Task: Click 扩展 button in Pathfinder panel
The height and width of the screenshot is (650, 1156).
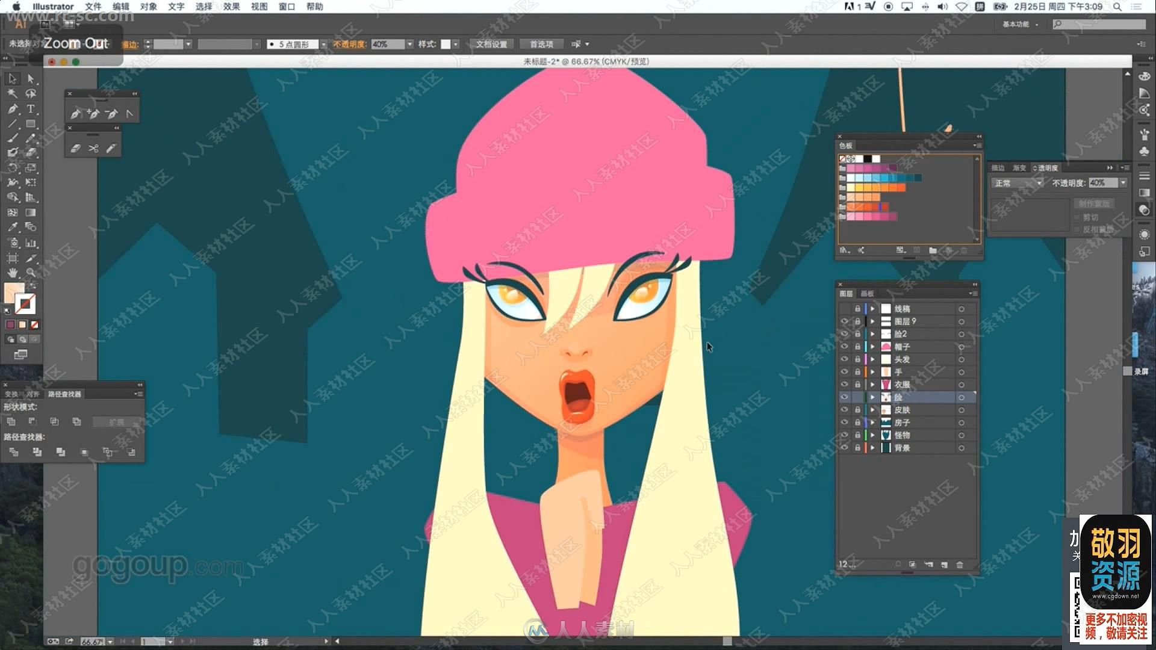Action: [x=116, y=422]
